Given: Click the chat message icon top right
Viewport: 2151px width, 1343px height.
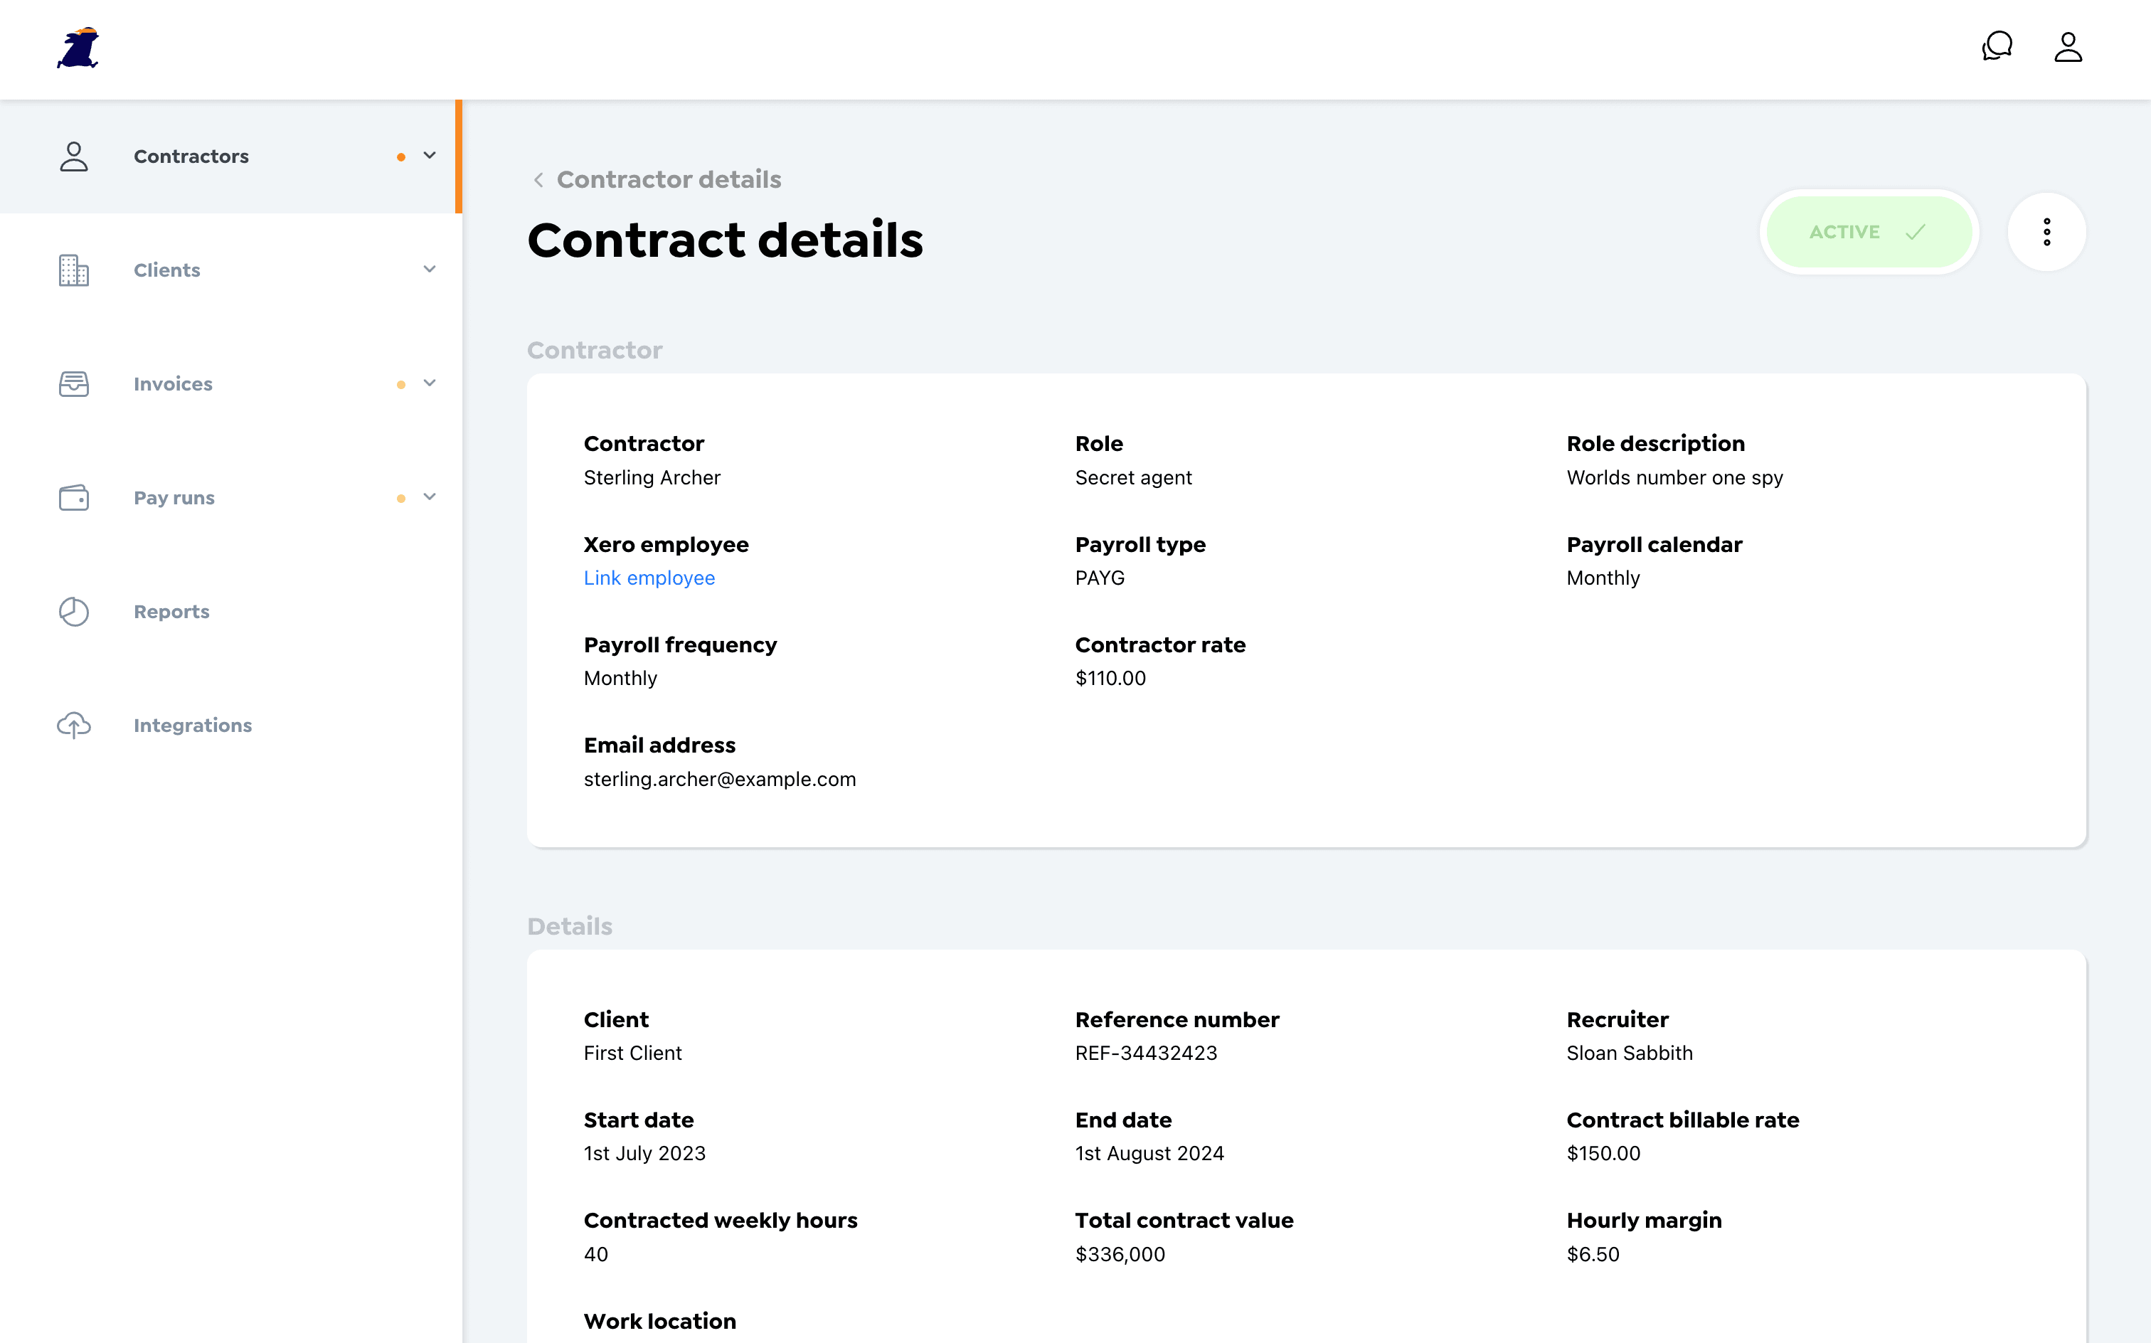Looking at the screenshot, I should click(x=1999, y=46).
